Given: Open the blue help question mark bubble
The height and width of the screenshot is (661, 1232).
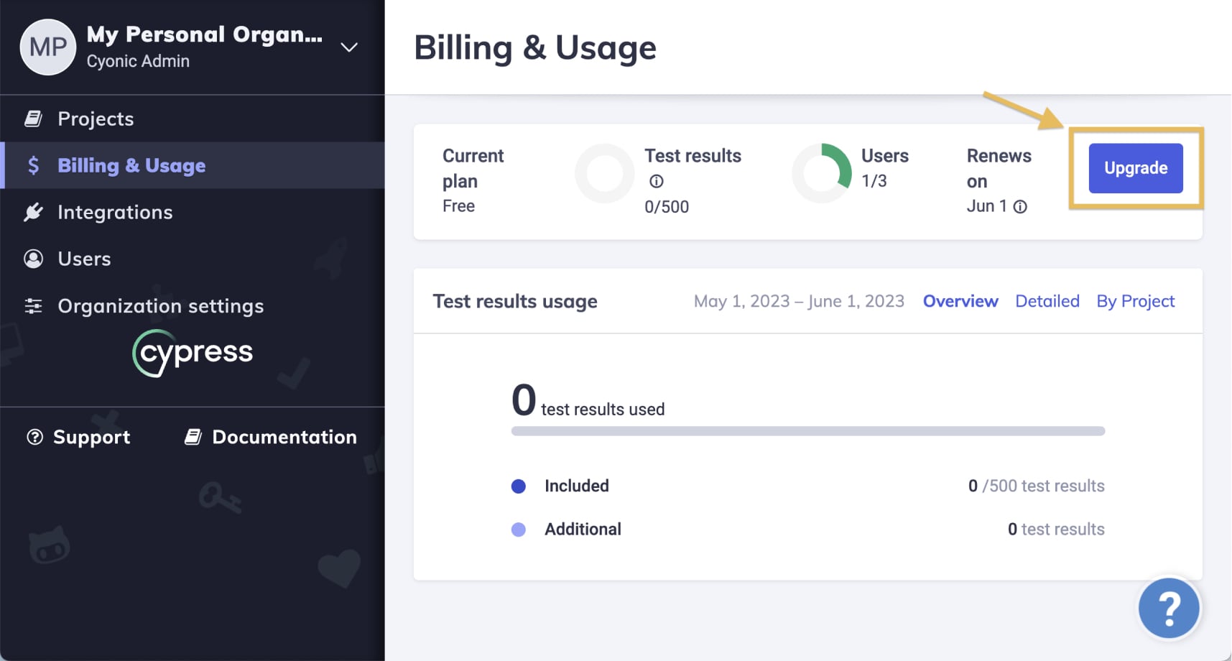Looking at the screenshot, I should (1169, 608).
